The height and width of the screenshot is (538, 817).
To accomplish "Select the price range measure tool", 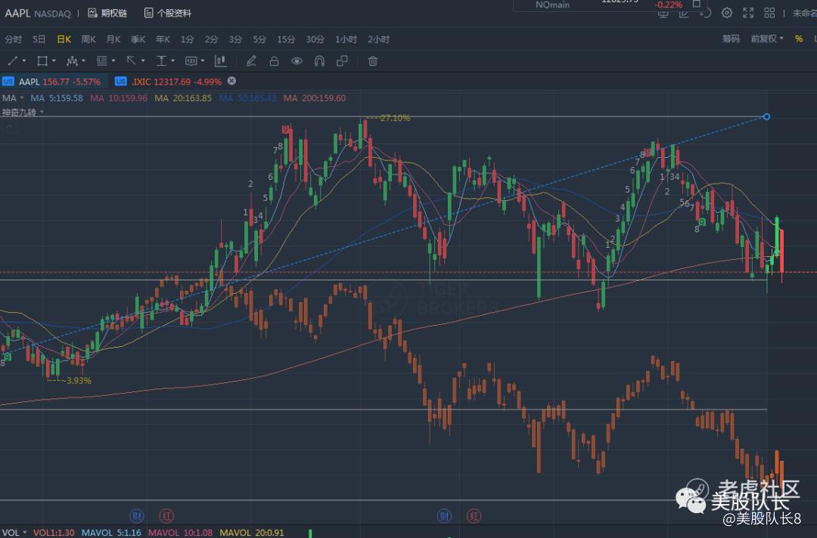I will (x=162, y=61).
